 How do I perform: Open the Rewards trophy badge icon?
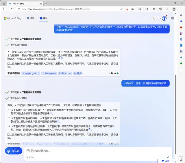point(164,18)
